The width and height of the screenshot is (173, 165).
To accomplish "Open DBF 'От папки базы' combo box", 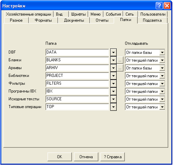I will 145,53.
